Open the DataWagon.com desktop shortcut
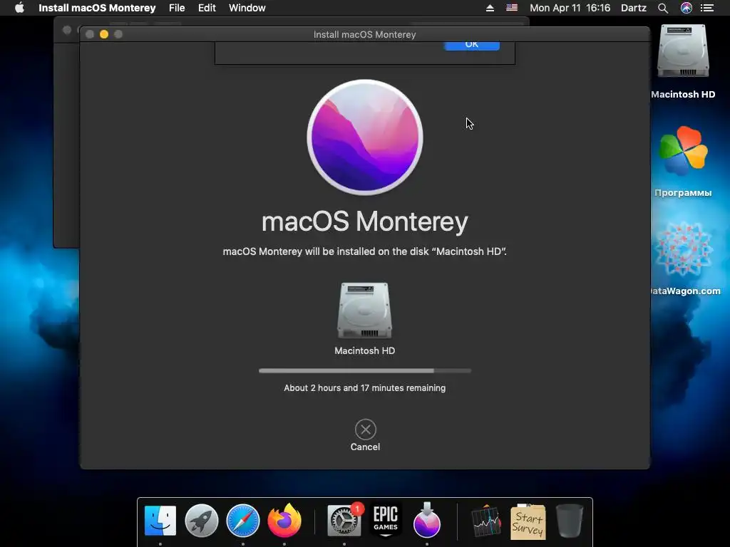The height and width of the screenshot is (547, 730). pyautogui.click(x=683, y=249)
